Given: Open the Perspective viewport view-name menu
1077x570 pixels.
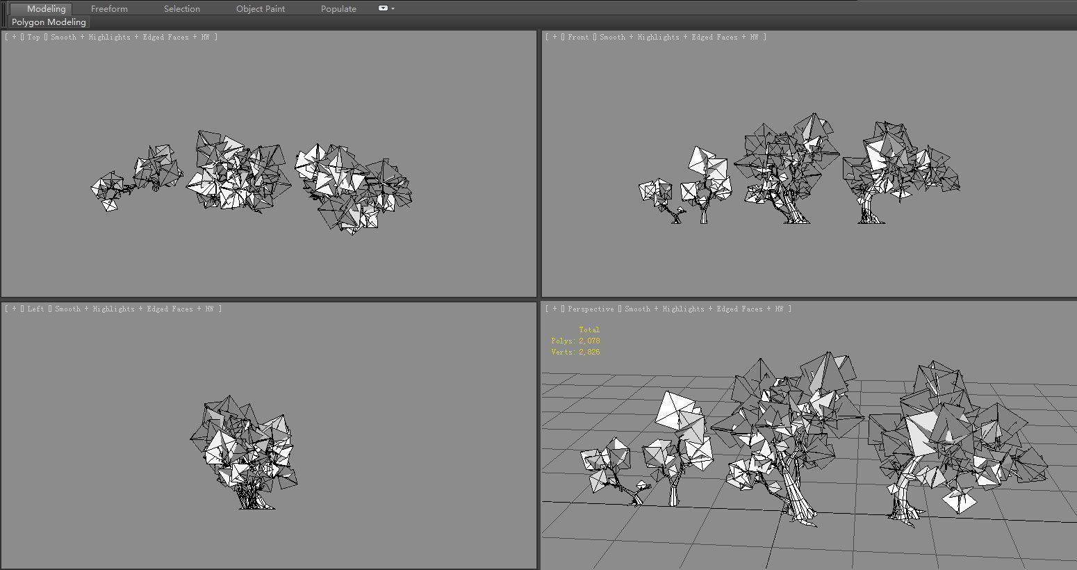Looking at the screenshot, I should tap(591, 309).
